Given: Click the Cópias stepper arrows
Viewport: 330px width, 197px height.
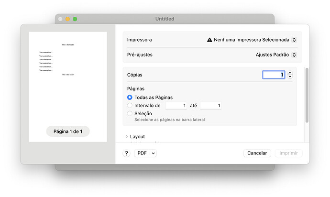Looking at the screenshot, I should click(290, 75).
